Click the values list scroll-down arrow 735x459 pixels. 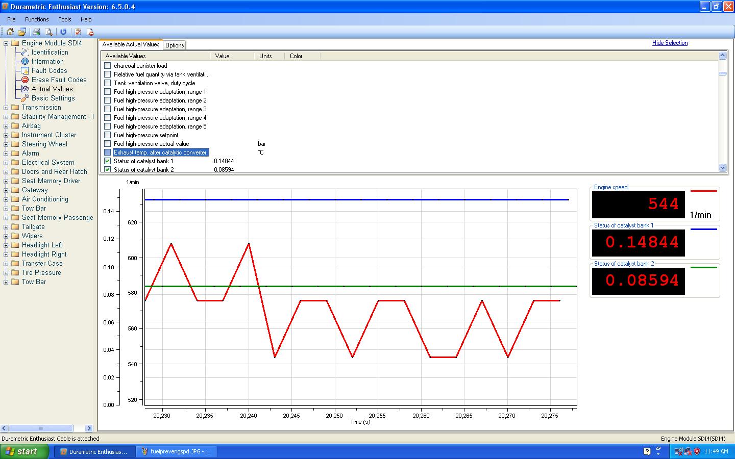(722, 167)
